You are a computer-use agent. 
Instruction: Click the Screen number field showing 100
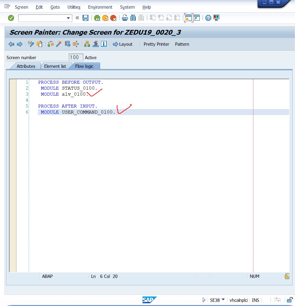tap(76, 57)
